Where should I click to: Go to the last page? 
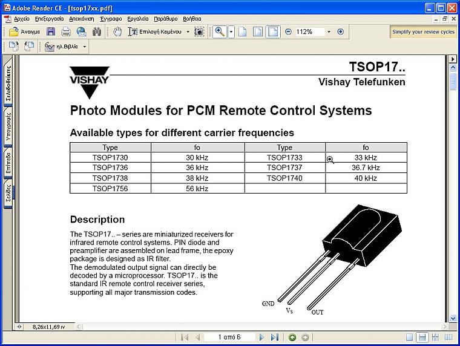(275, 337)
